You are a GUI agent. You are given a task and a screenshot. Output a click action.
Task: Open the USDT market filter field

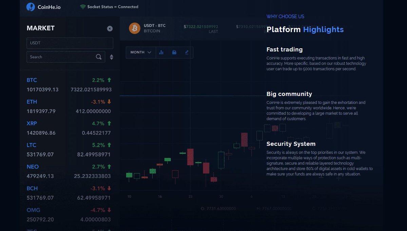[x=70, y=43]
